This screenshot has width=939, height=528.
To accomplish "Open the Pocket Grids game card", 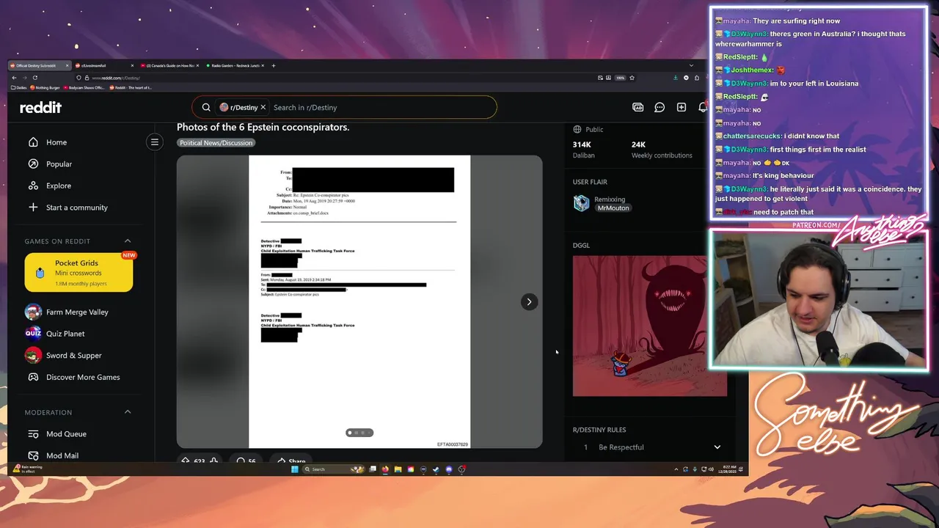I will click(x=78, y=272).
